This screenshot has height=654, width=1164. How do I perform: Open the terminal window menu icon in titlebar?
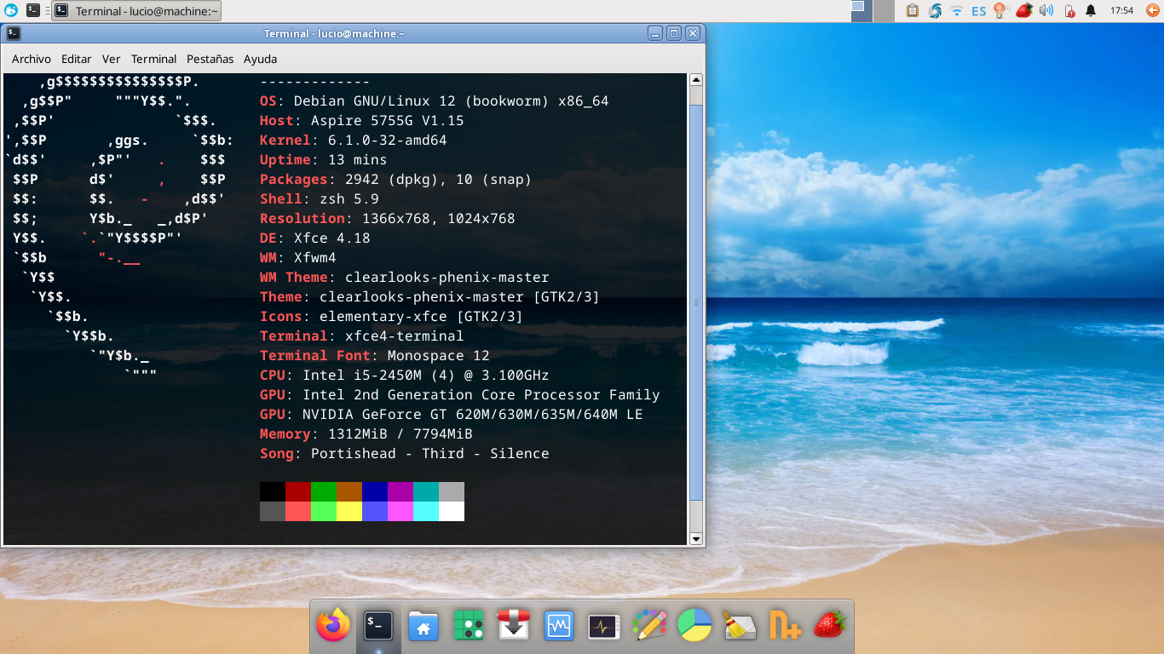13,33
